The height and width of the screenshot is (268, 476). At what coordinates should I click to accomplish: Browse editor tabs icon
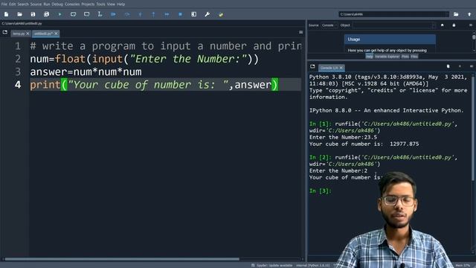(x=5, y=32)
